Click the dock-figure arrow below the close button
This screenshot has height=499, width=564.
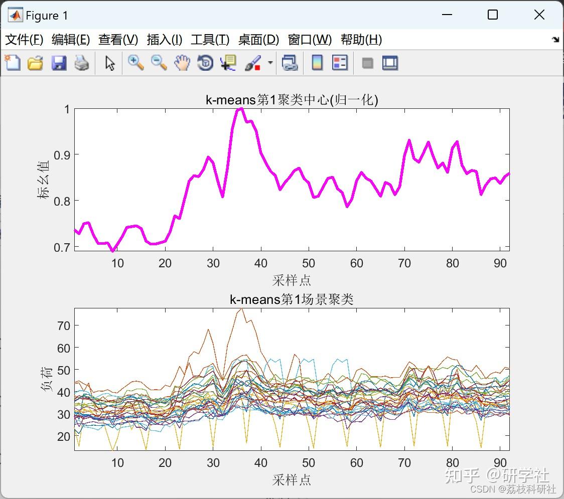555,40
